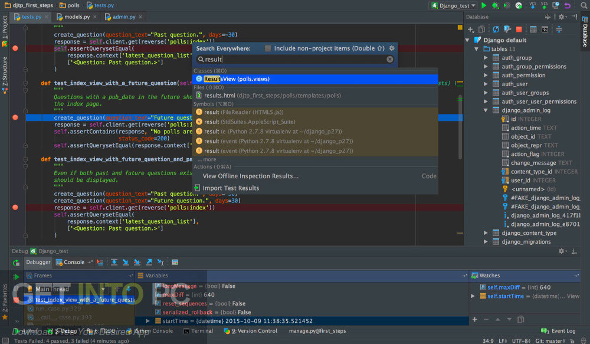590x344 pixels.
Task: Expand the auth_group table node
Action: (x=486, y=58)
